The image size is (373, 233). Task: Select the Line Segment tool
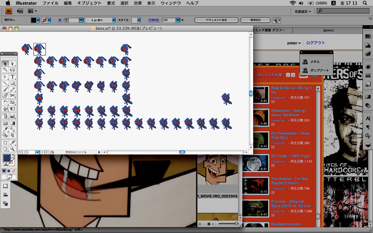tap(5, 83)
